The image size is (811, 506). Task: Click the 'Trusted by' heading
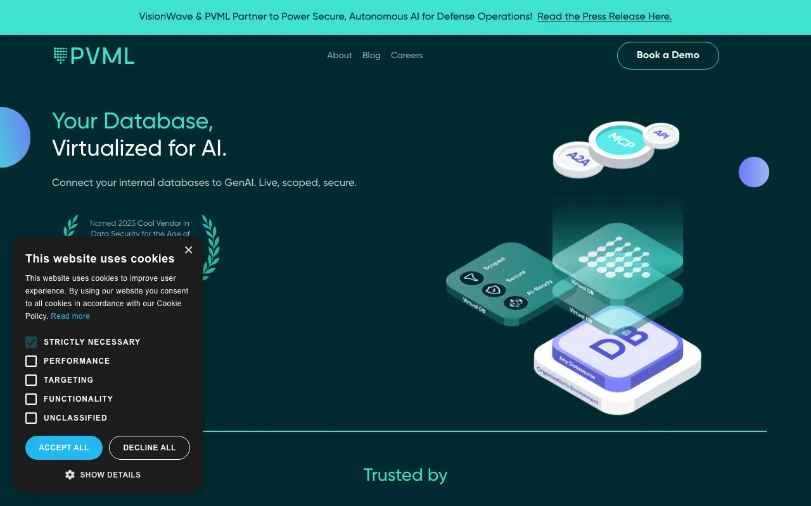pos(405,475)
